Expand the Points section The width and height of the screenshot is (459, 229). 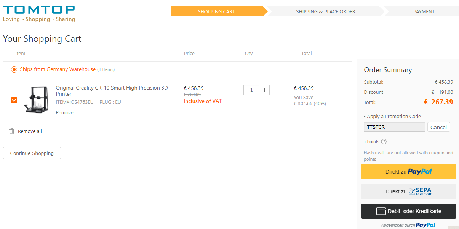[x=371, y=142]
